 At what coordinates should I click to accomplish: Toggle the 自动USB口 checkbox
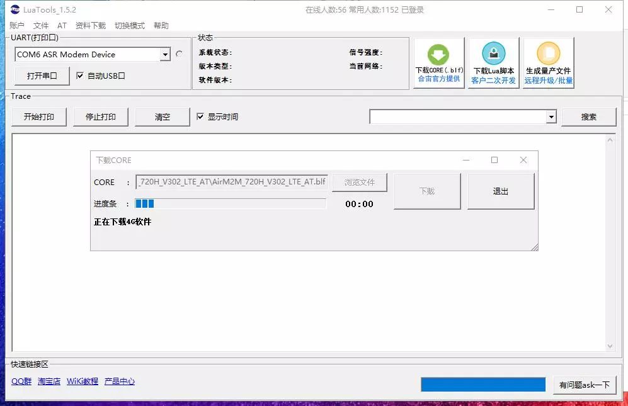coord(80,76)
